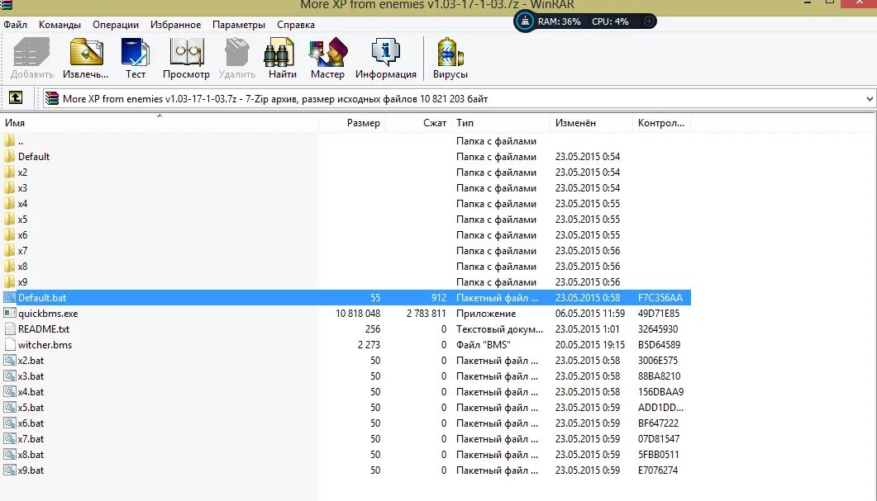Image resolution: width=877 pixels, height=501 pixels.
Task: Select the witcher.bms file icon
Action: [10, 345]
